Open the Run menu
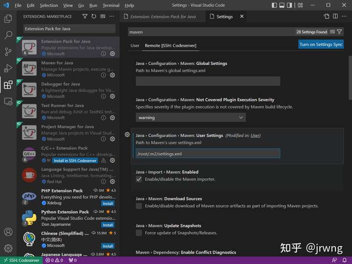Image resolution: width=352 pixels, height=264 pixels. click(x=93, y=5)
